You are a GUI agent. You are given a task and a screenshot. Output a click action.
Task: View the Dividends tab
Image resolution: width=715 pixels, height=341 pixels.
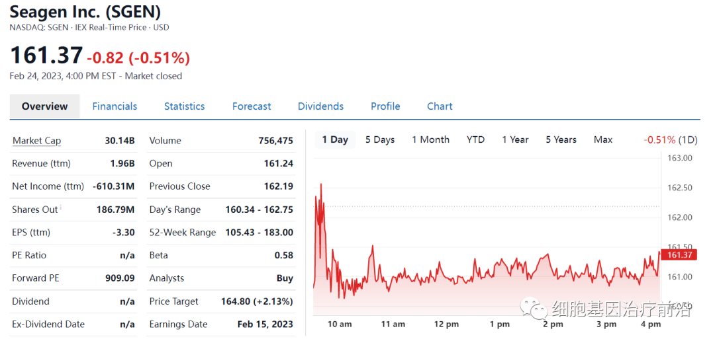pyautogui.click(x=320, y=106)
